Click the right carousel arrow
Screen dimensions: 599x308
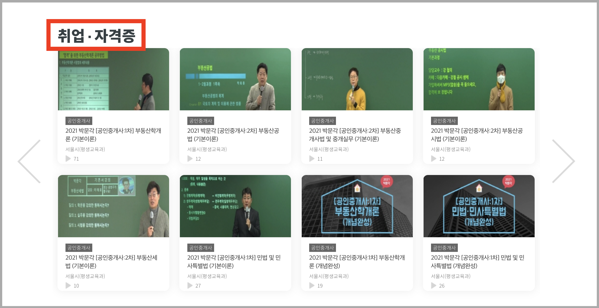pos(563,161)
